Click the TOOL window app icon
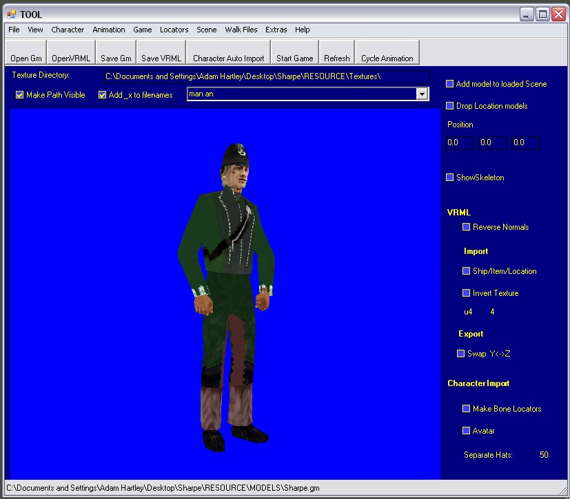570x499 pixels. pos(12,14)
